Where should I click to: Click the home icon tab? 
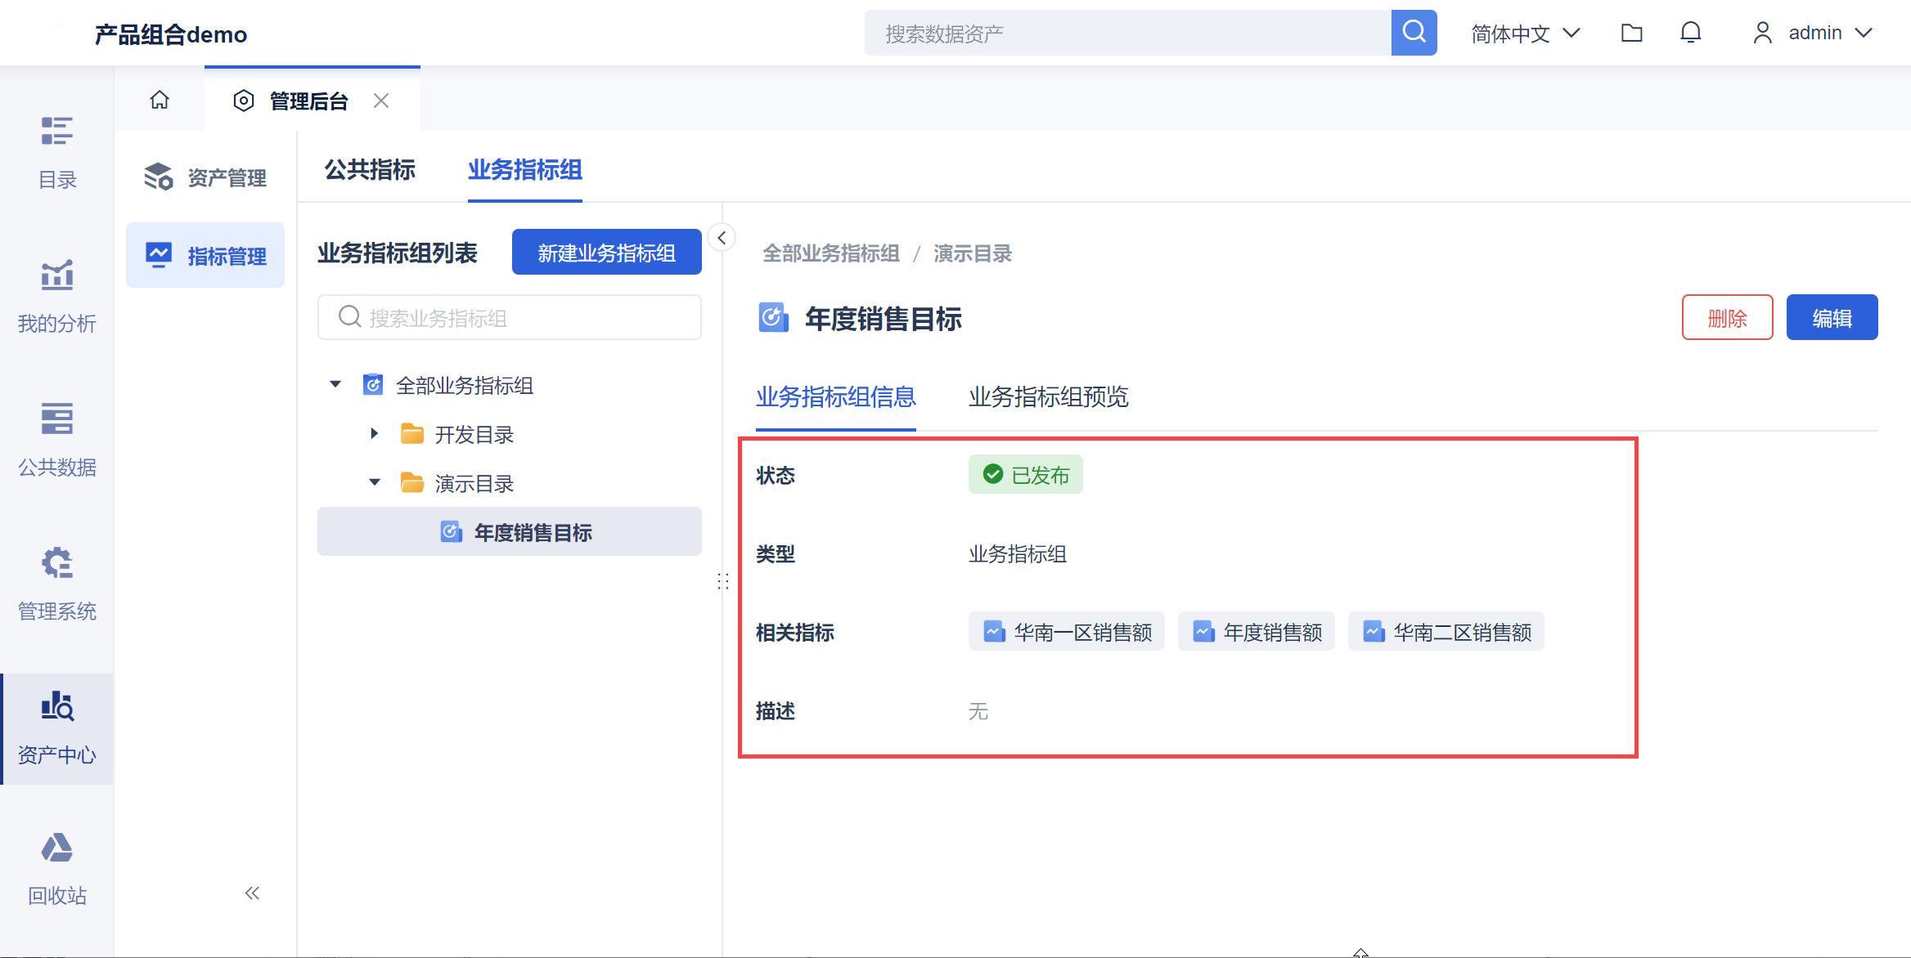click(160, 101)
